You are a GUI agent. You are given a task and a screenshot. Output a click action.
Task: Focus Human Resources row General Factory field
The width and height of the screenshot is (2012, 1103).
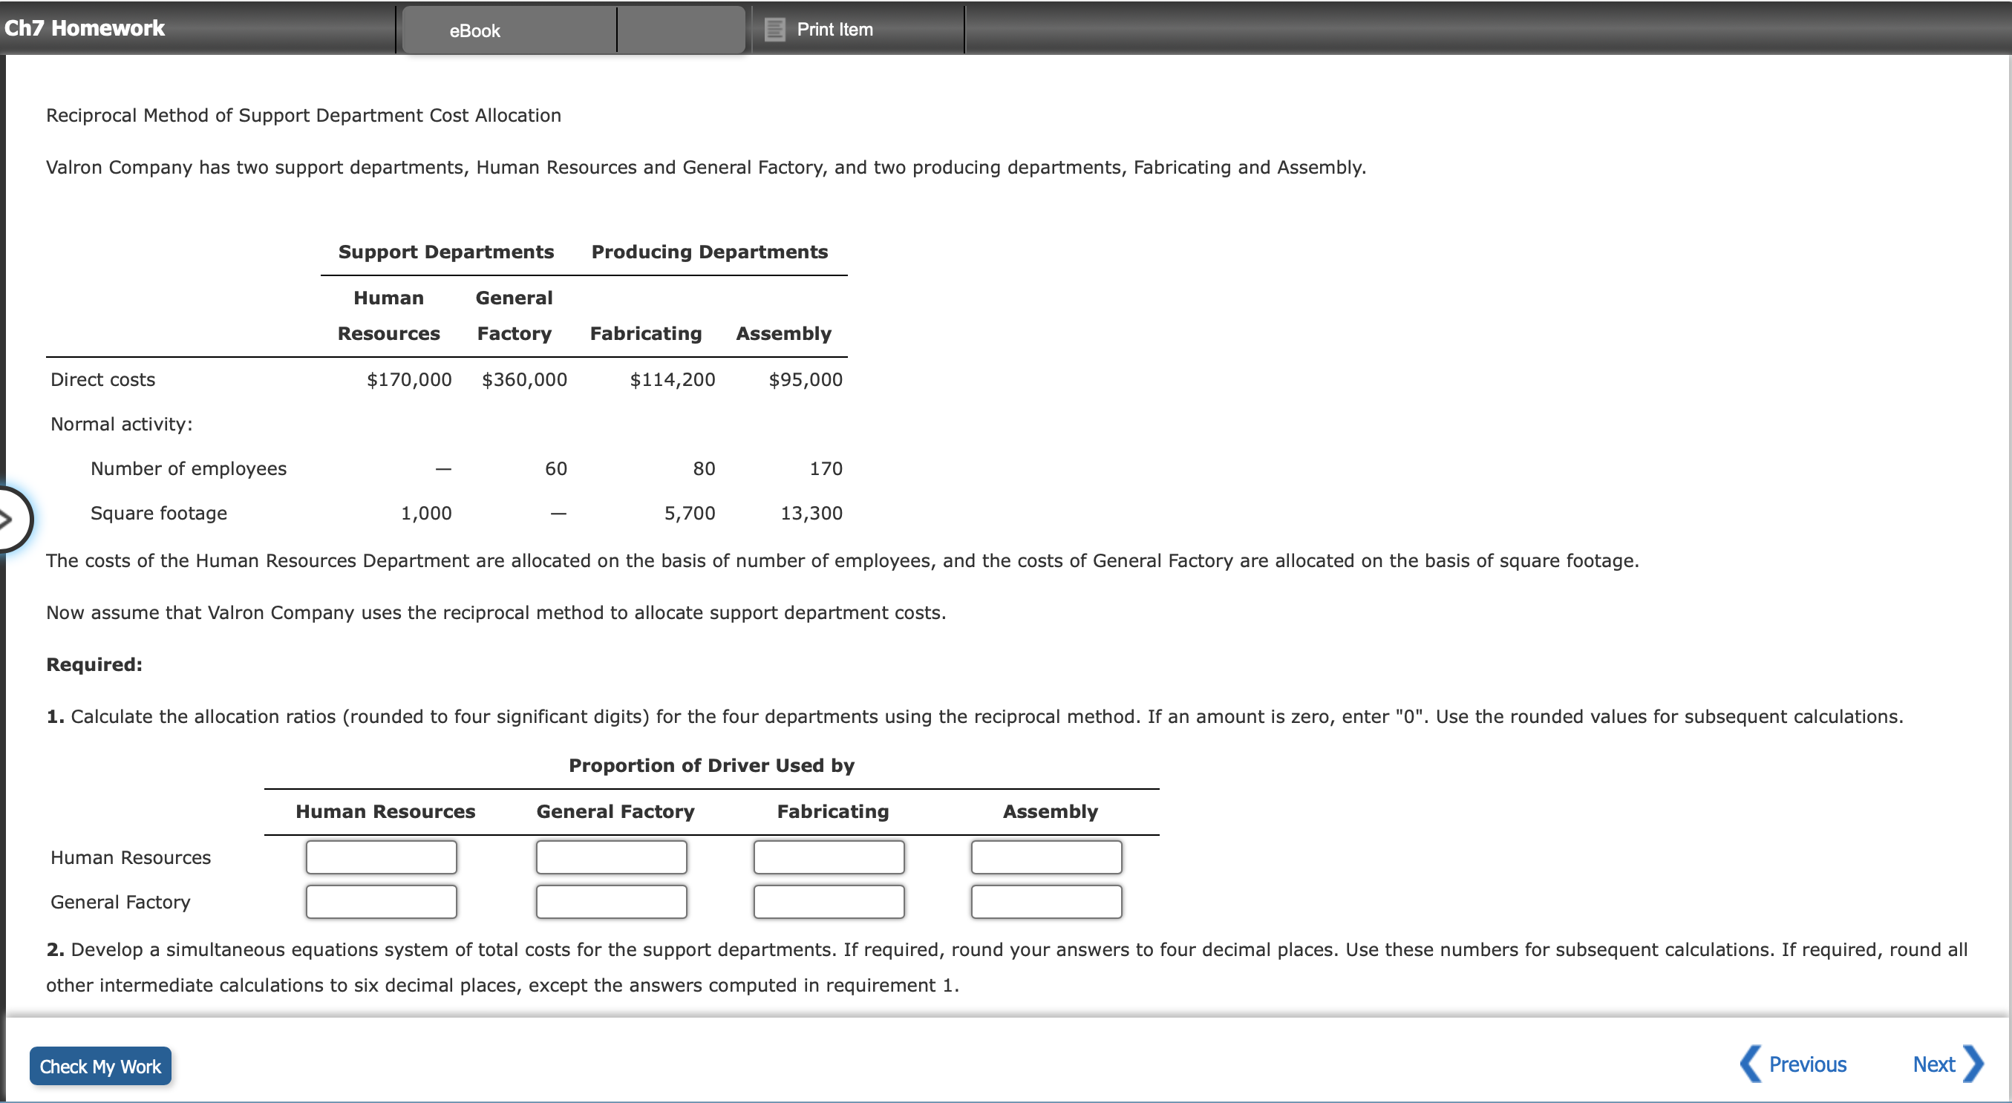pos(612,857)
